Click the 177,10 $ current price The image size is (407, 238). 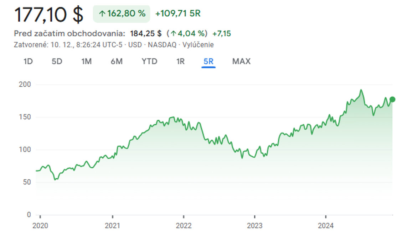click(x=48, y=15)
